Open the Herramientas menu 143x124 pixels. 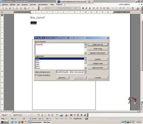coord(43,5)
